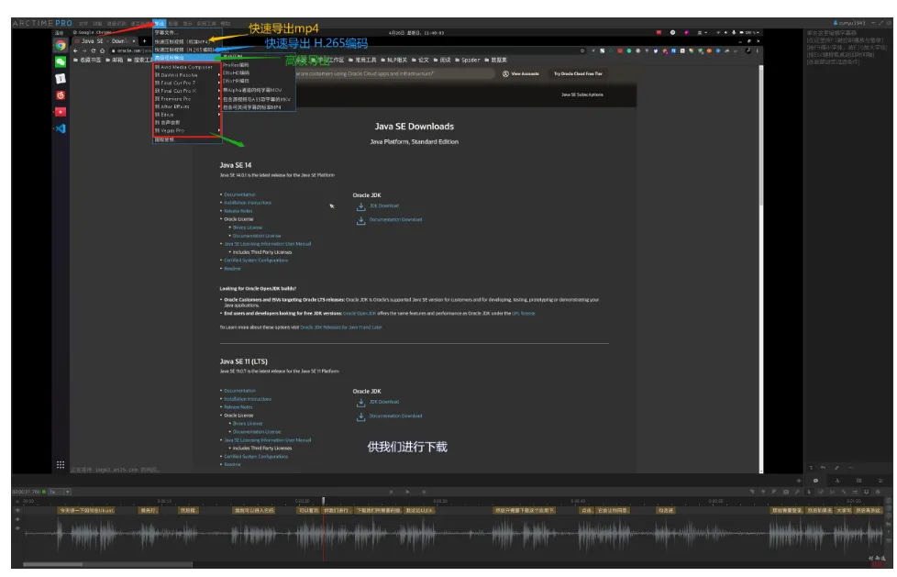This screenshot has height=577, width=897.
Task: Expand the 到 Premiere Pro submenu
Action: click(187, 99)
